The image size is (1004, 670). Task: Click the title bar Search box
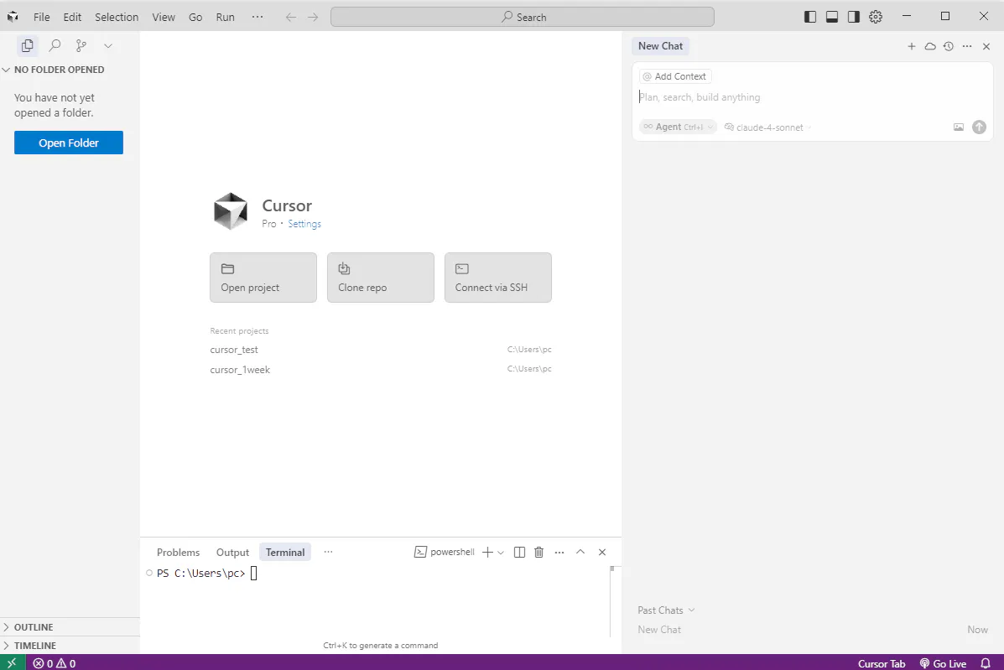coord(523,18)
